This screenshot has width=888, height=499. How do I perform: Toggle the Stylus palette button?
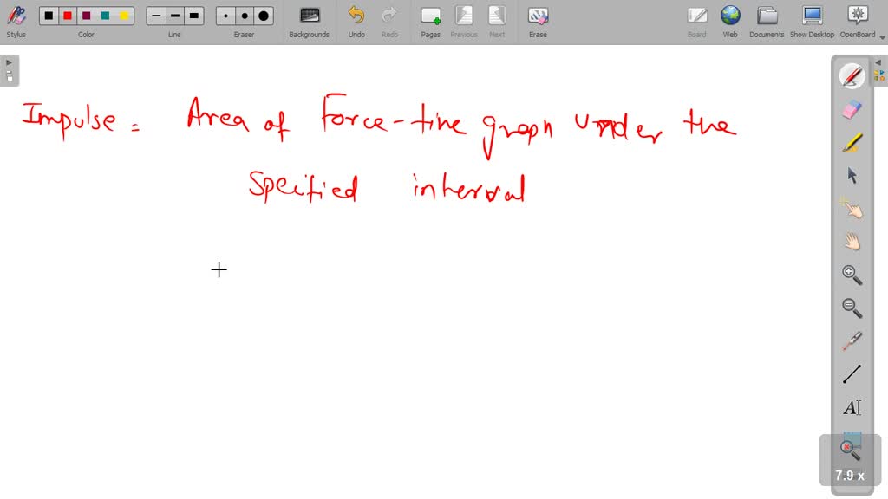[x=16, y=21]
